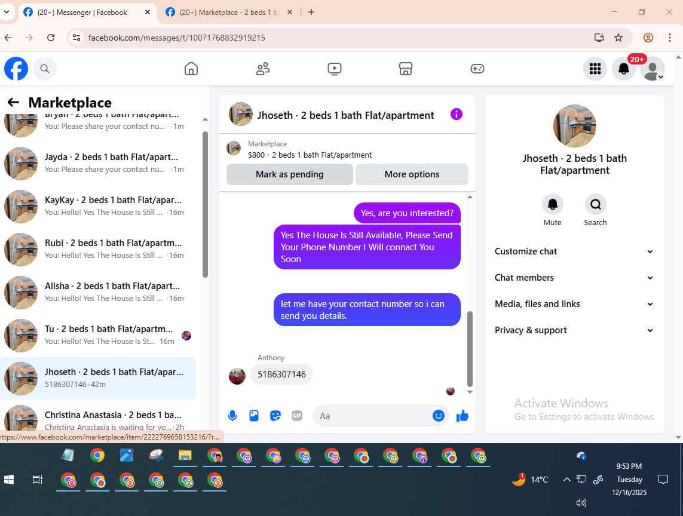Open the Gaming controller icon

pos(477,69)
